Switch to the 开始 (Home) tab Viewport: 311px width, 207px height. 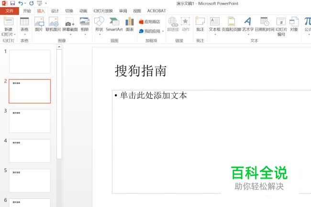click(27, 11)
